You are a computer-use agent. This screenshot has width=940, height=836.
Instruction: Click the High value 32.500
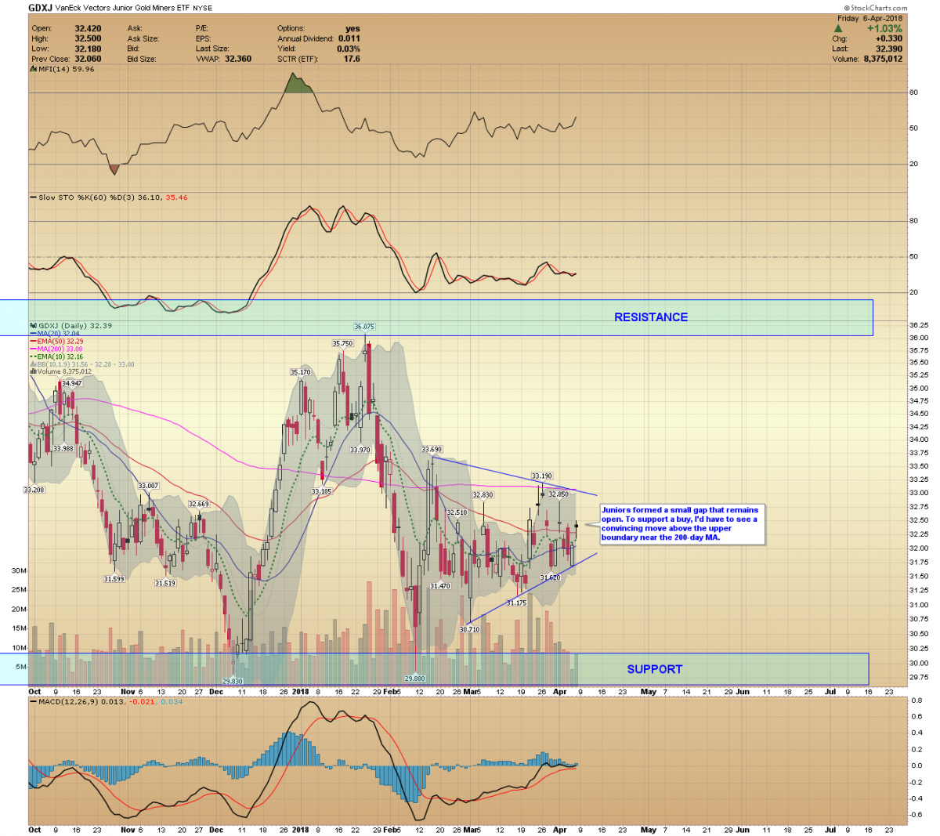pos(88,38)
